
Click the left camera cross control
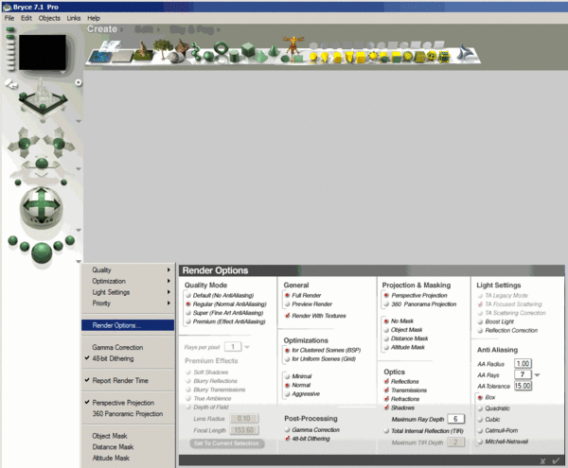pos(24,143)
